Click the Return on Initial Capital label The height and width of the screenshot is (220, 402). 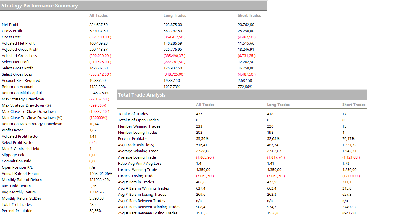click(22, 93)
